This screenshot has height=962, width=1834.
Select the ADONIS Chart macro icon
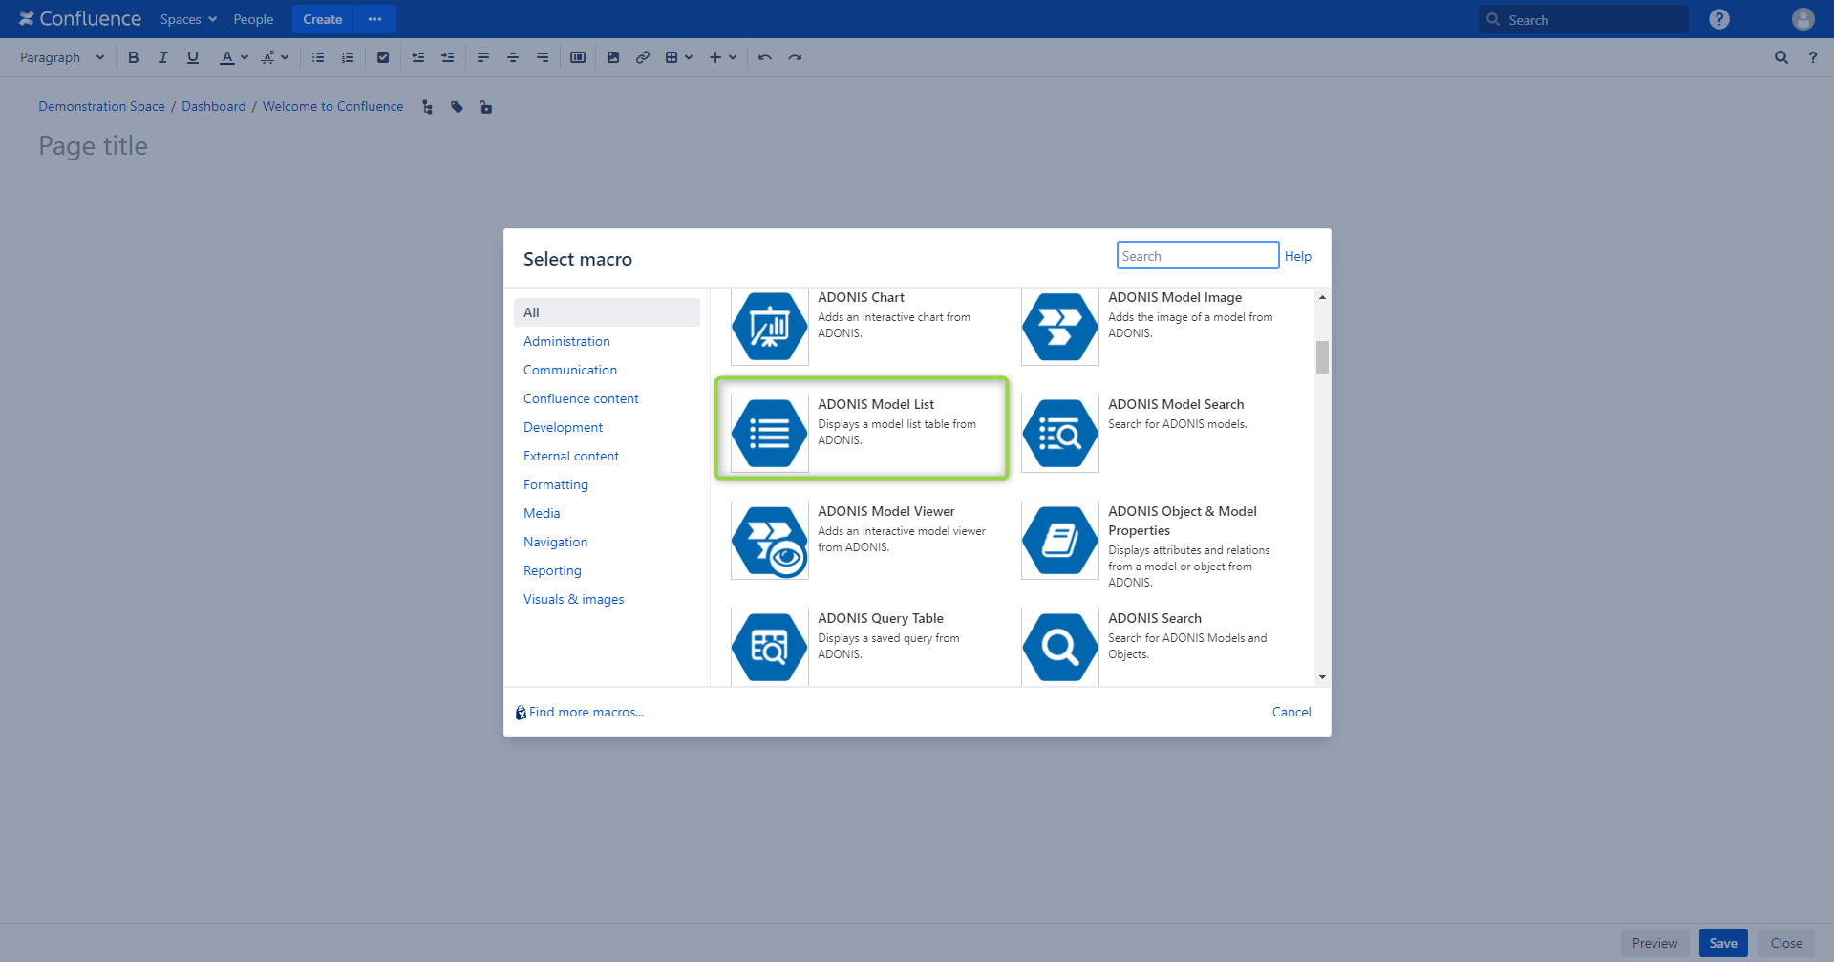770,327
